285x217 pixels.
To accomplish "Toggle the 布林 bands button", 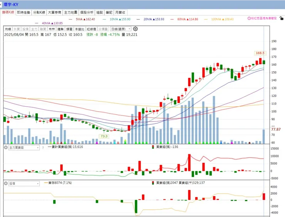I will [x=52, y=29].
